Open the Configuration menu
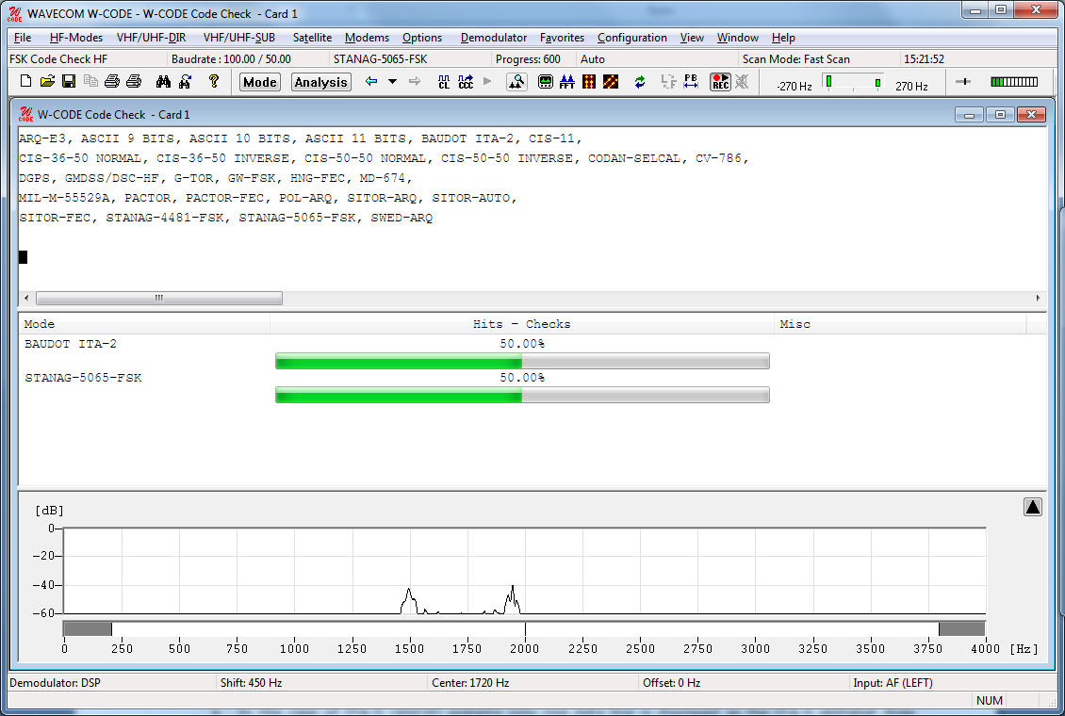Screen dimensions: 1065x716 [632, 38]
